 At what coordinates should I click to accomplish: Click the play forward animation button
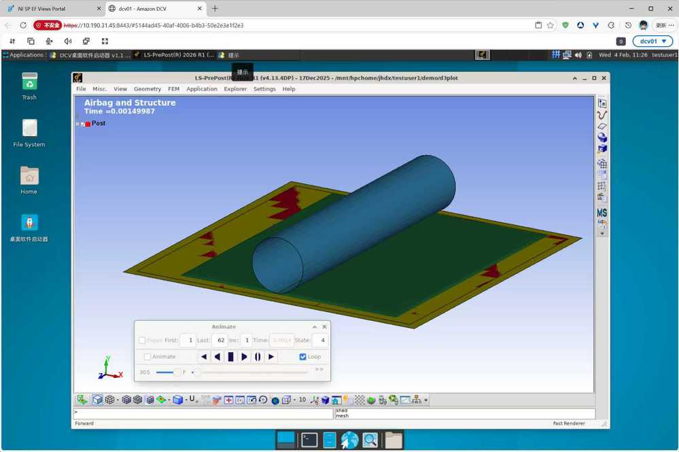point(244,357)
